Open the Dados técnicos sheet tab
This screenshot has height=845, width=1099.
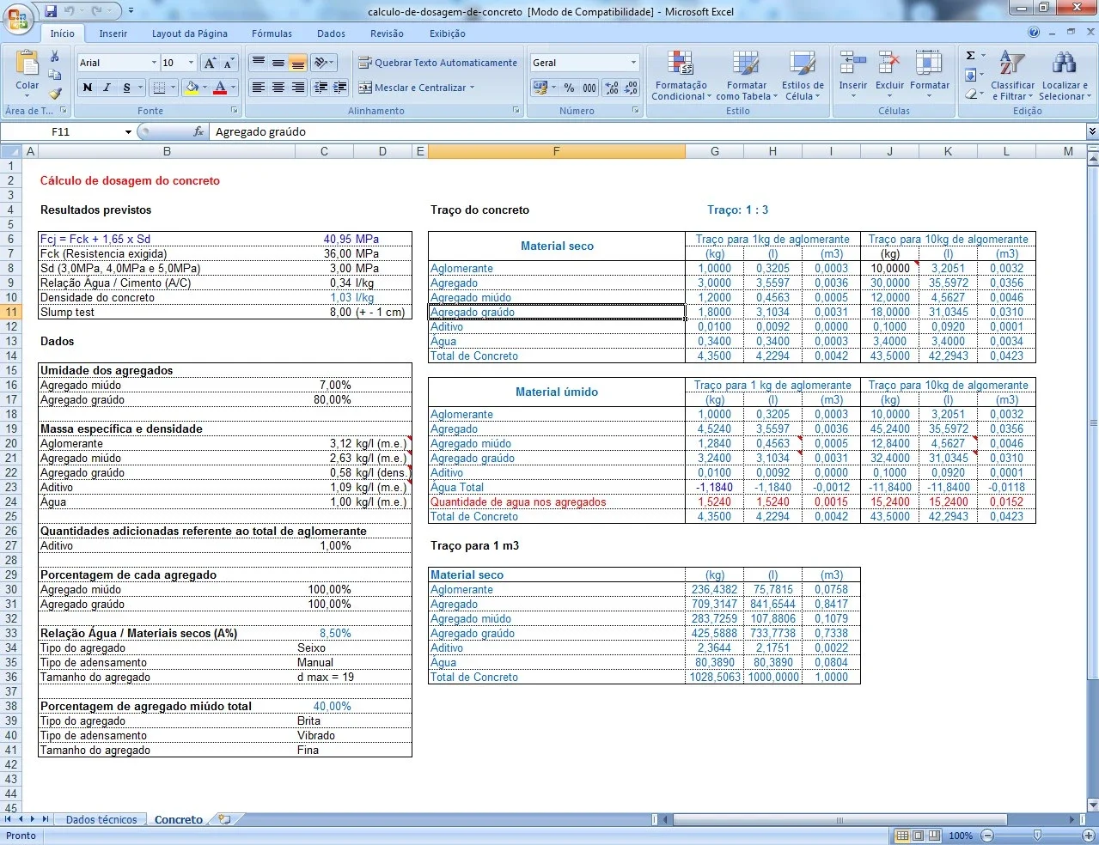[101, 820]
